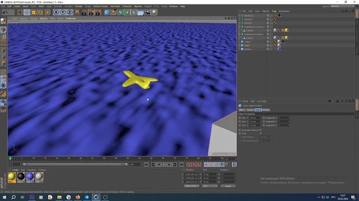Viewport: 359px width, 201px height.
Task: Click the green Array modeling icon
Action: coord(127,12)
